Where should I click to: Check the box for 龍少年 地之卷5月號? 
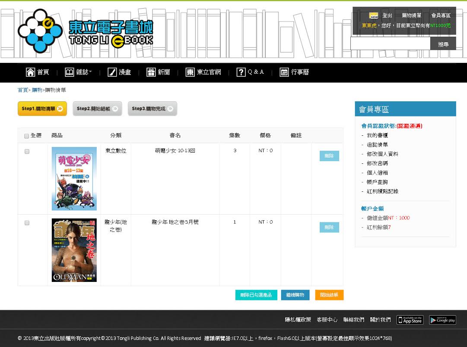[x=27, y=223]
